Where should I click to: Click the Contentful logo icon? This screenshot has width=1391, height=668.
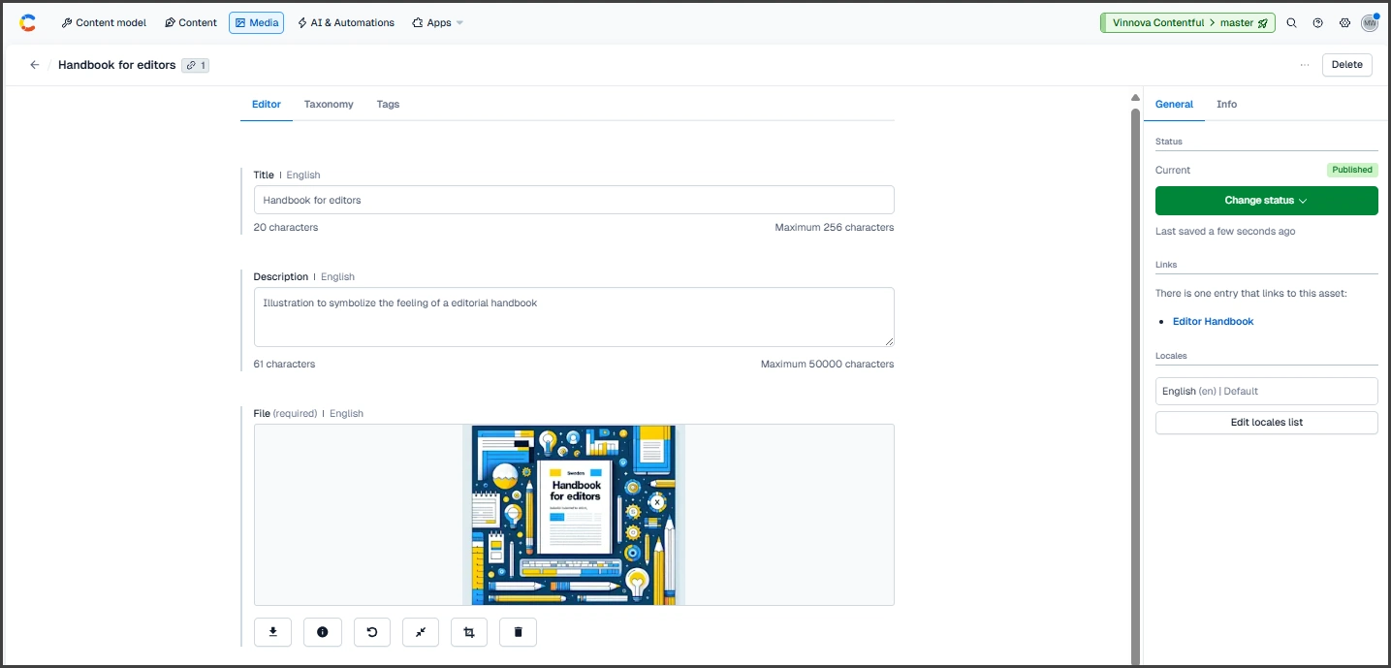(27, 22)
